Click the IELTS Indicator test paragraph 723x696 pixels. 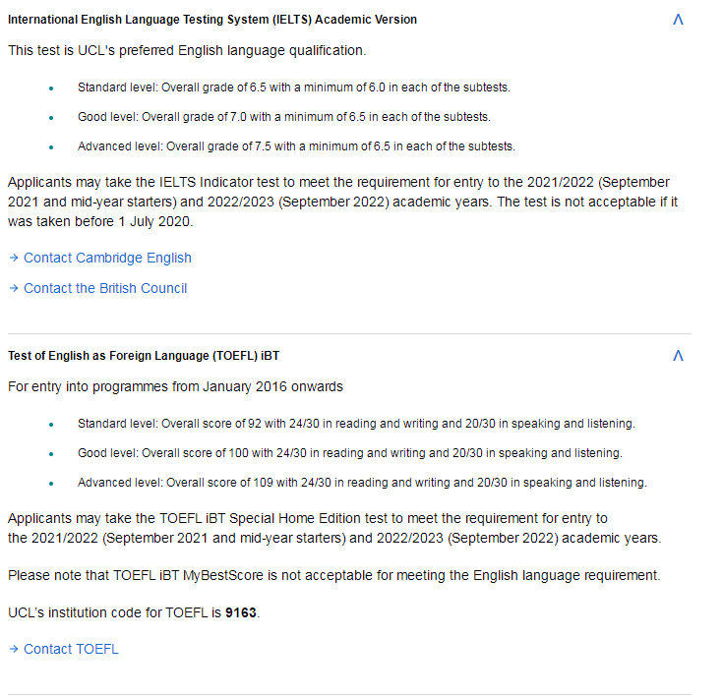coord(342,202)
